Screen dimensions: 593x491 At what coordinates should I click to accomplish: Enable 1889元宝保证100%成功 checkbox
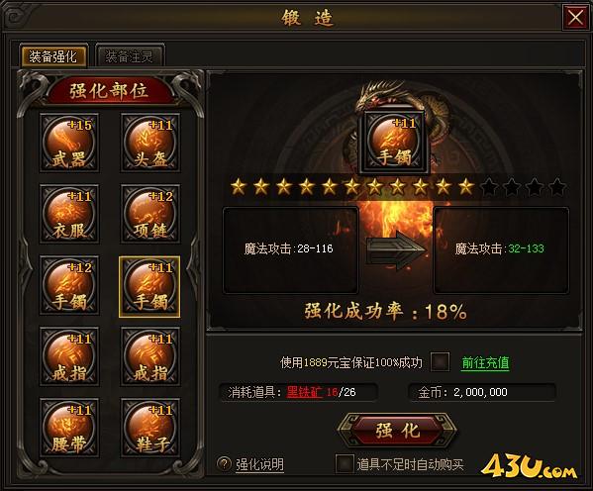(x=441, y=362)
